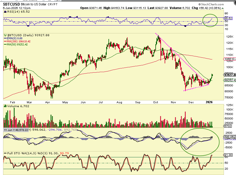
Task: Click the Volume 6,702 legend in volume panel
Action: pyautogui.click(x=18, y=106)
